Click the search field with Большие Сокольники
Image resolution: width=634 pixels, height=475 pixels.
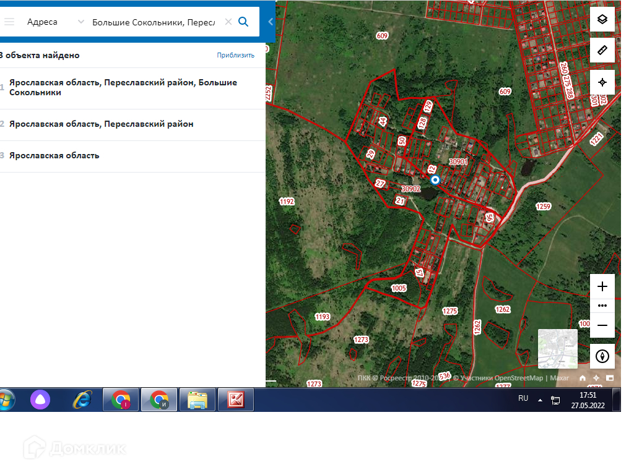pos(154,22)
